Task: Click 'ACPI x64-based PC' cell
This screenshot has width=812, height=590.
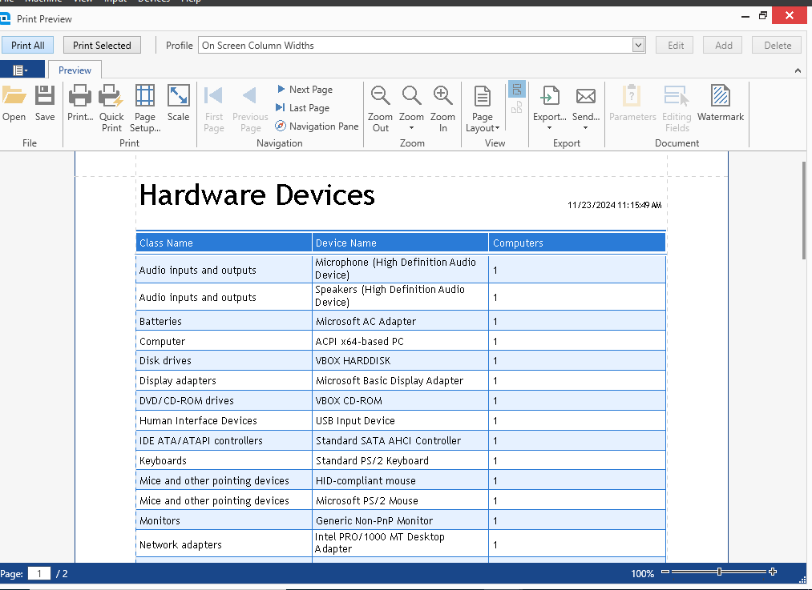Action: click(400, 341)
